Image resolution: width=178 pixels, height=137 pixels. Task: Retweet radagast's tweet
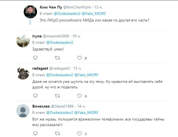57,96
